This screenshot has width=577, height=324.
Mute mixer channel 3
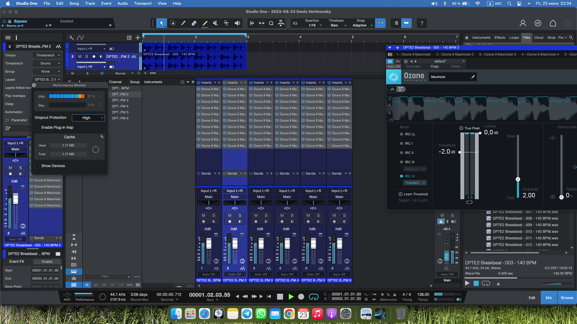click(x=256, y=215)
